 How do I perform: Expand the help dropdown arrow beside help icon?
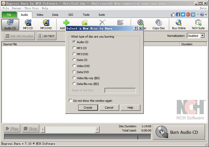tap(206, 14)
